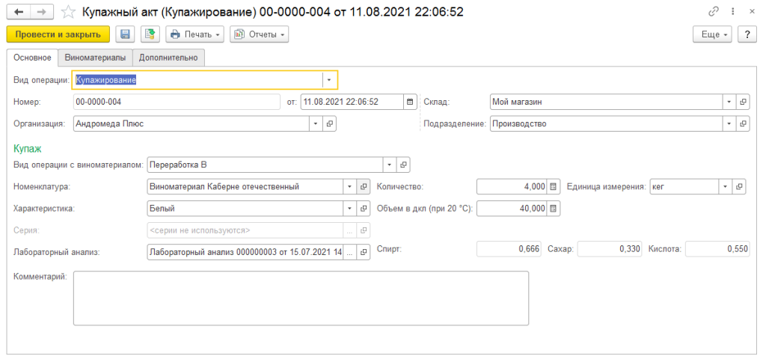Viewport: 766px width, 359px height.
Task: Open the Склад item form button
Action: [742, 102]
